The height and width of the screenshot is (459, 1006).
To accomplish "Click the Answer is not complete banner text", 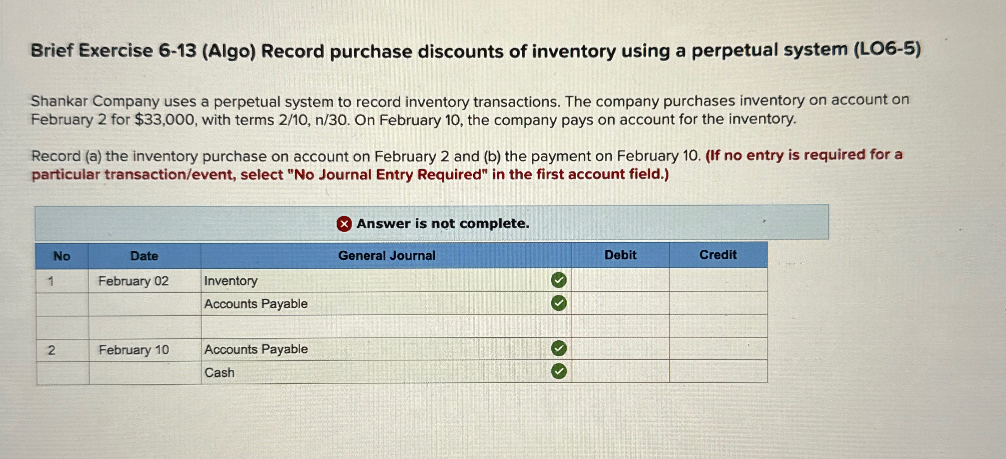I will click(442, 224).
